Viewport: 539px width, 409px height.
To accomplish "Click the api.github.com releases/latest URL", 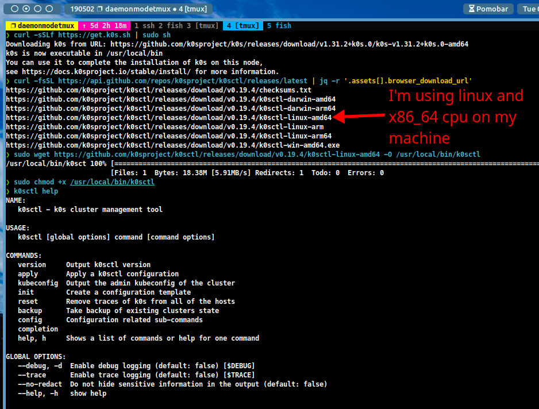I will 183,81.
